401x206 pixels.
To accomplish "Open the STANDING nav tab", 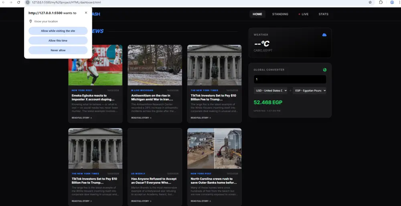I will click(x=280, y=14).
